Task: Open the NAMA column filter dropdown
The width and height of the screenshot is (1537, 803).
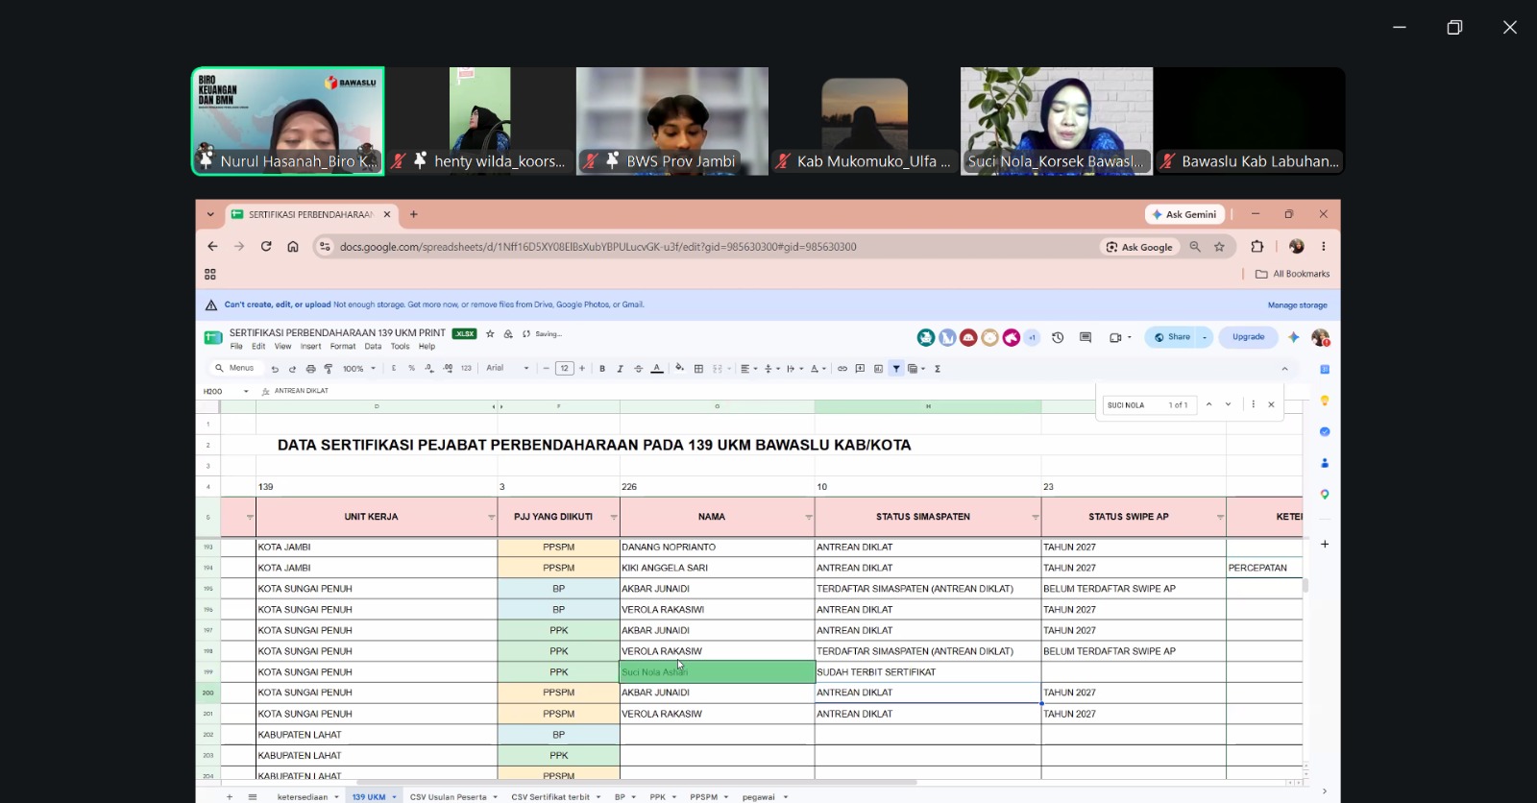Action: pos(809,518)
